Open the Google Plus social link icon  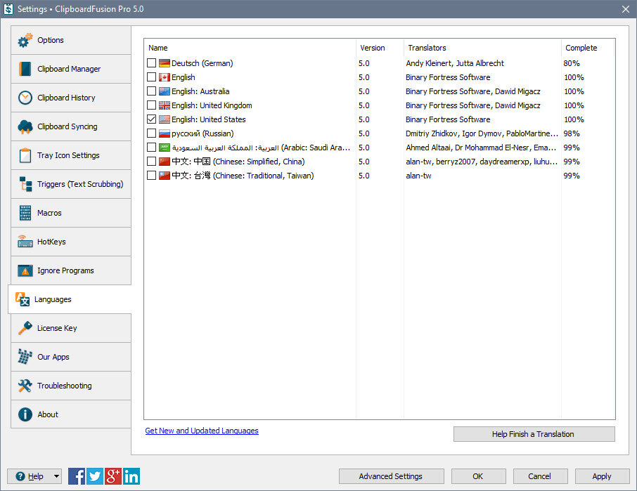113,476
